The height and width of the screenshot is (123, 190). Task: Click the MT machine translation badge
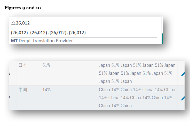[x=14, y=41]
